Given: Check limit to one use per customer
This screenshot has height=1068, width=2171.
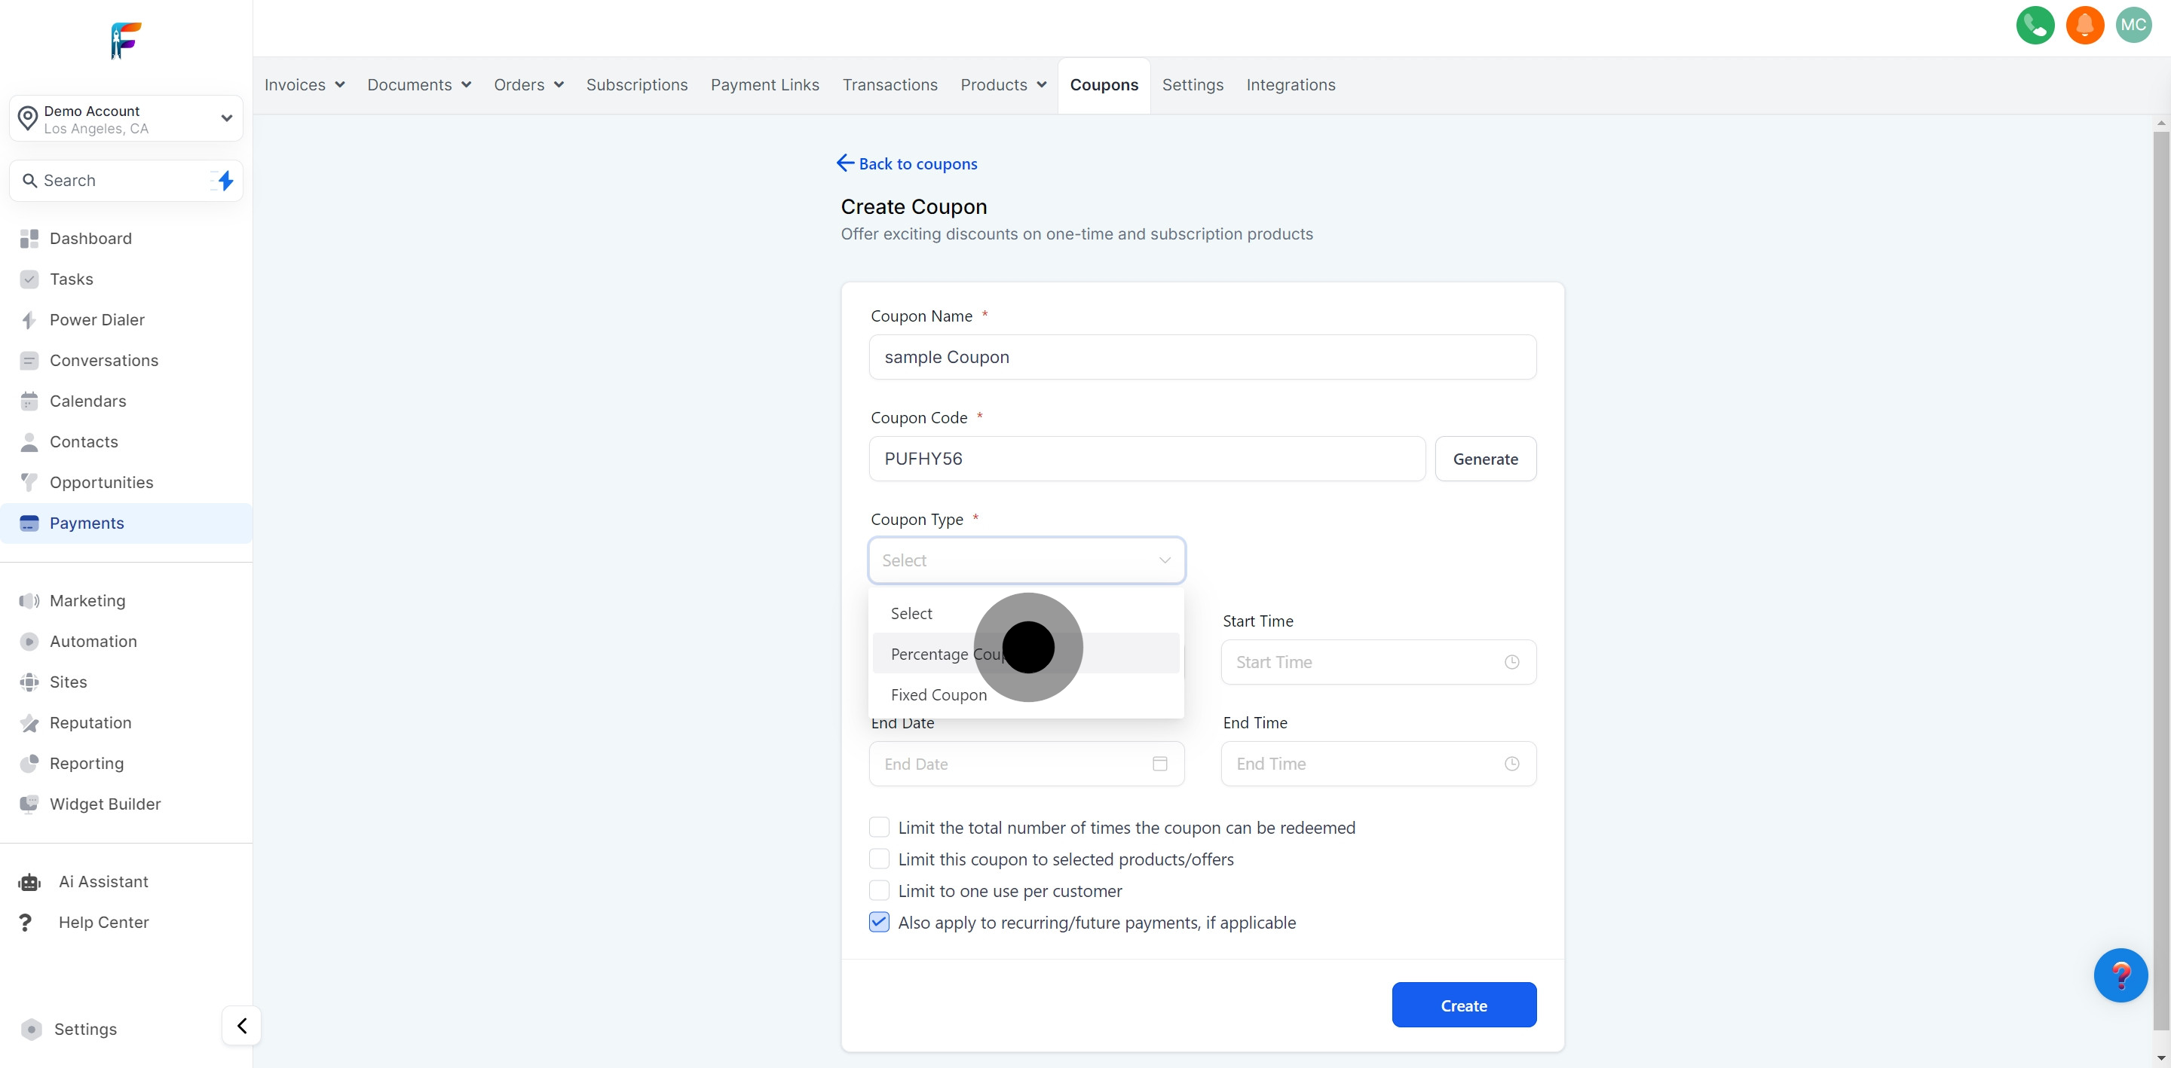Looking at the screenshot, I should click(x=879, y=890).
